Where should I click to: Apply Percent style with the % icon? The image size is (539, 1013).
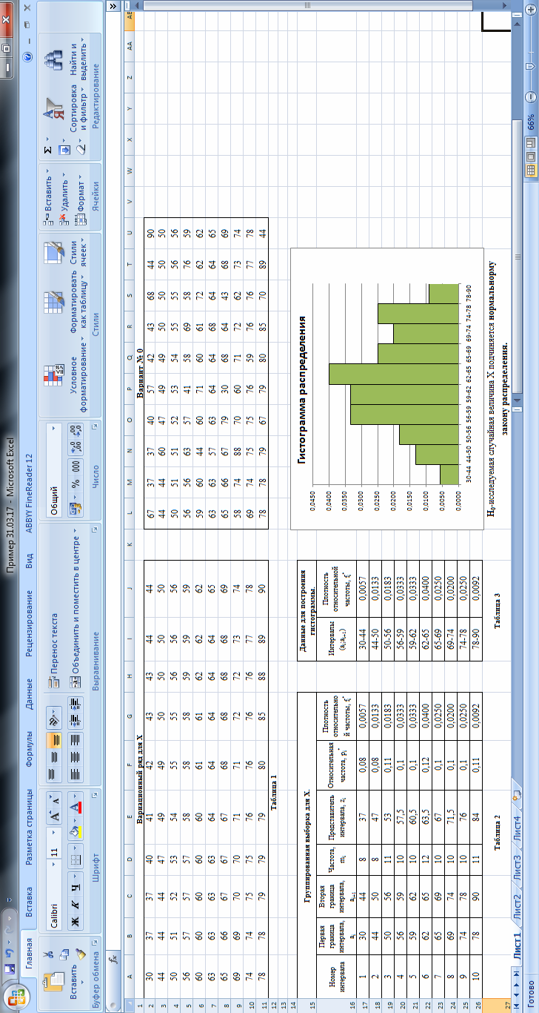click(76, 483)
